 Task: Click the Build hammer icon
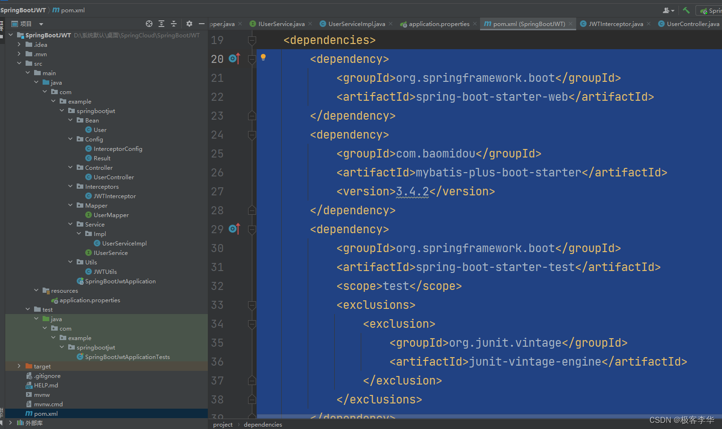click(x=686, y=10)
